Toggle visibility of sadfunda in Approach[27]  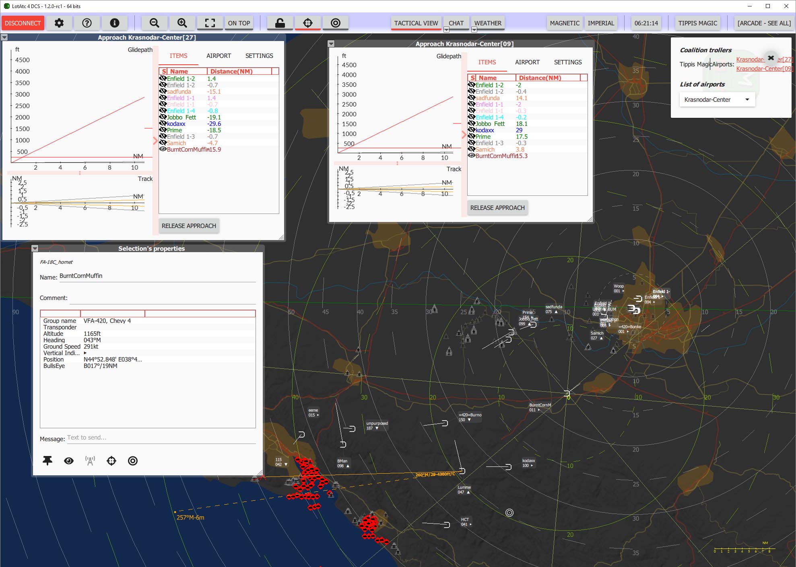click(x=163, y=91)
